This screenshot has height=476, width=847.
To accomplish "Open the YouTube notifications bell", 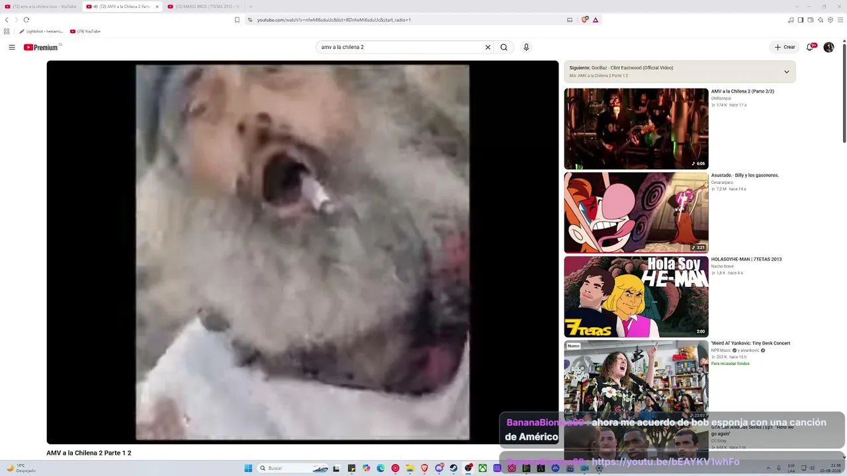I will [810, 48].
